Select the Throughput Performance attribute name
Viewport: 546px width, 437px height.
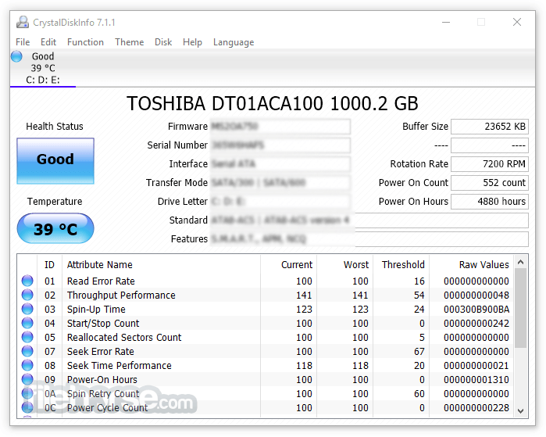point(121,296)
